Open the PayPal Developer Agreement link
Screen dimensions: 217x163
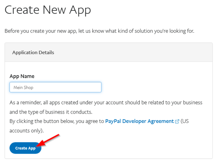[139, 121]
